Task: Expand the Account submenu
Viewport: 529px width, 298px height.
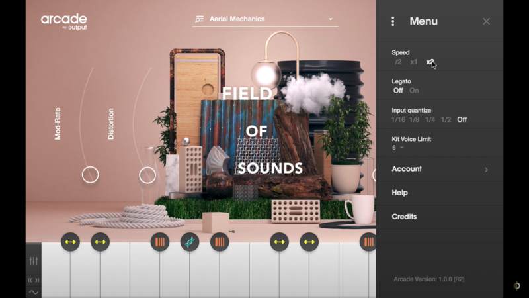Action: 440,169
